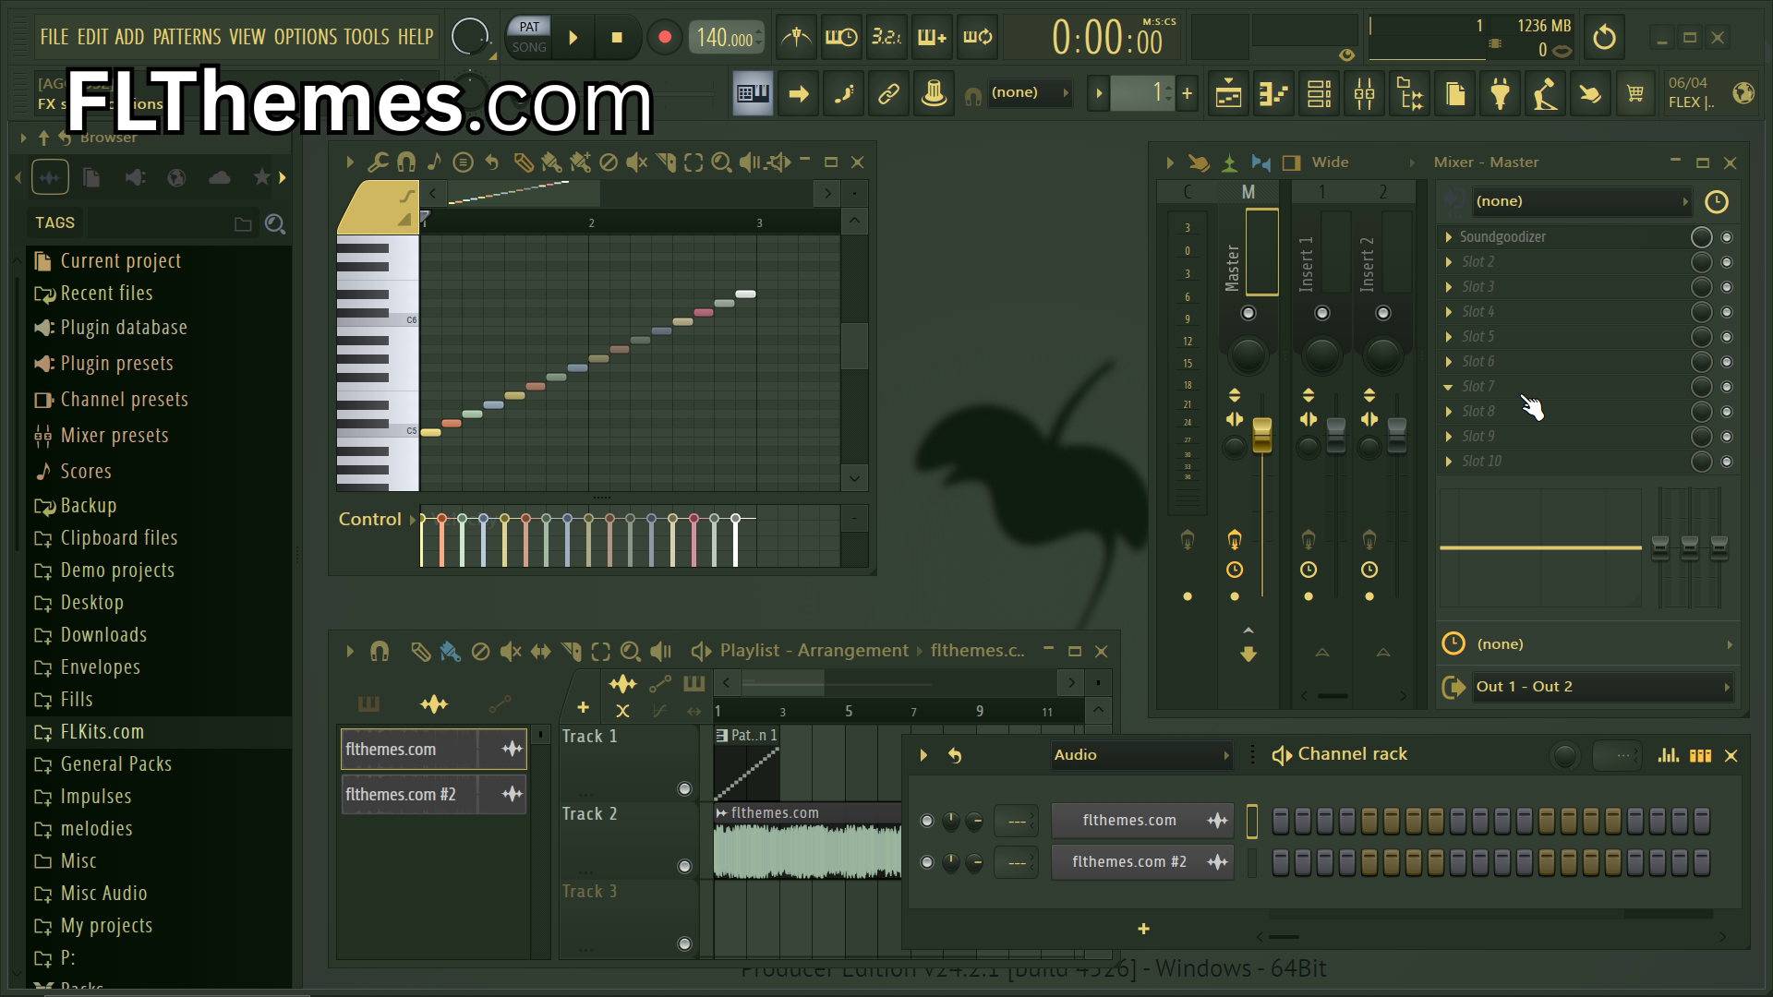Toggle the Master track mute LED
Image resolution: width=1773 pixels, height=997 pixels.
pos(1248,313)
